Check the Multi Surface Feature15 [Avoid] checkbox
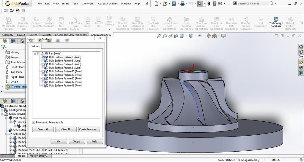Viewport: 304px width, 162px height. [x=43, y=78]
